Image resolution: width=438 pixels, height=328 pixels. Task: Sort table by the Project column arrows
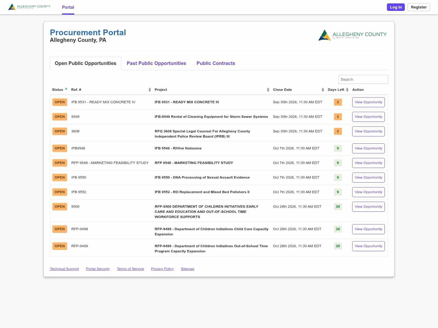[x=268, y=90]
